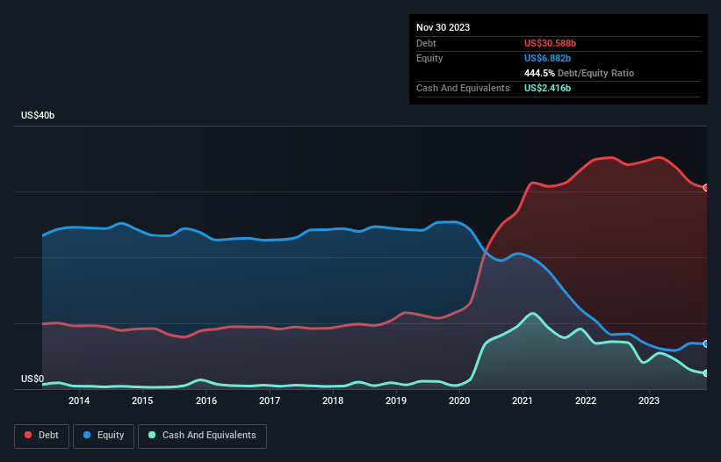Click the tooltip Equity row label

tap(429, 58)
